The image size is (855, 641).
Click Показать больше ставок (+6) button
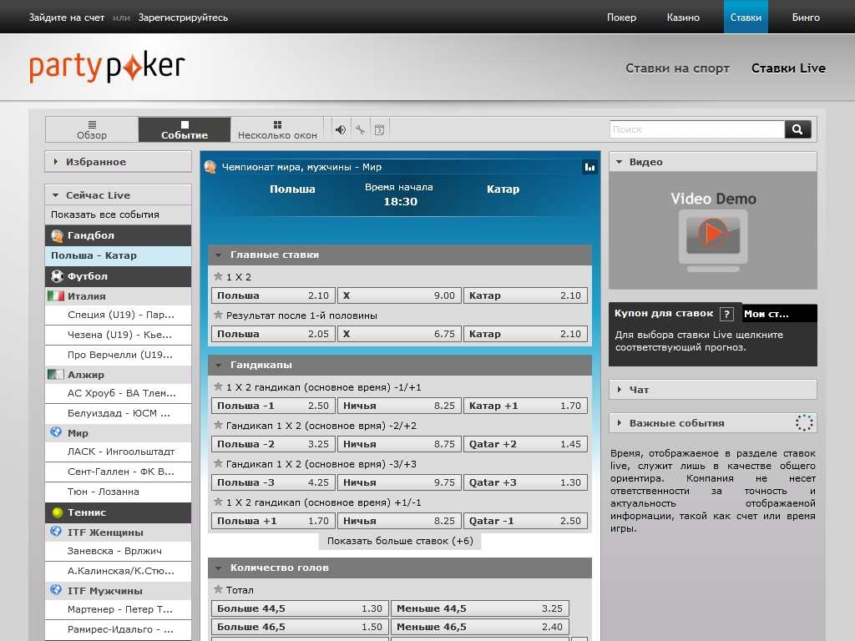(x=400, y=541)
